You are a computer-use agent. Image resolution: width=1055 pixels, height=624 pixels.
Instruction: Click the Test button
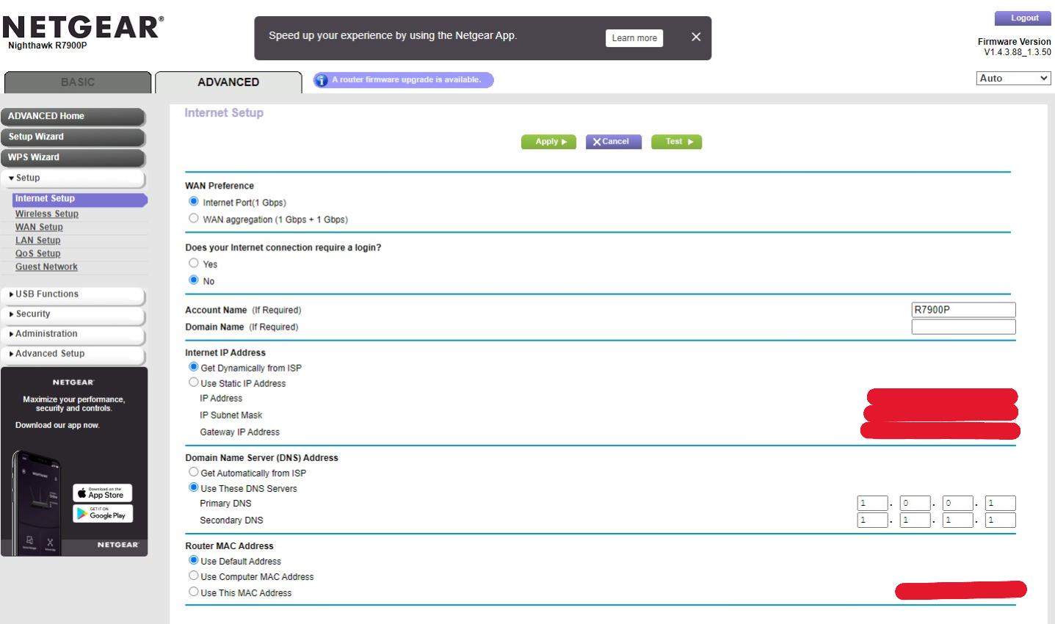coord(676,142)
